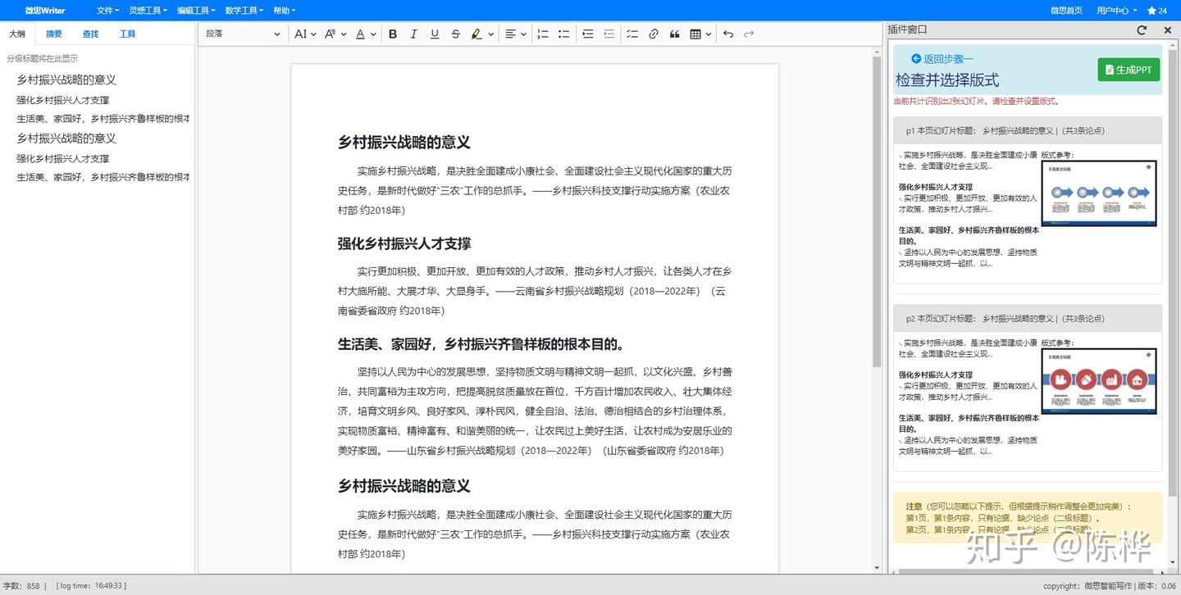The width and height of the screenshot is (1181, 595).
Task: Toggle italic formatting
Action: click(x=413, y=34)
